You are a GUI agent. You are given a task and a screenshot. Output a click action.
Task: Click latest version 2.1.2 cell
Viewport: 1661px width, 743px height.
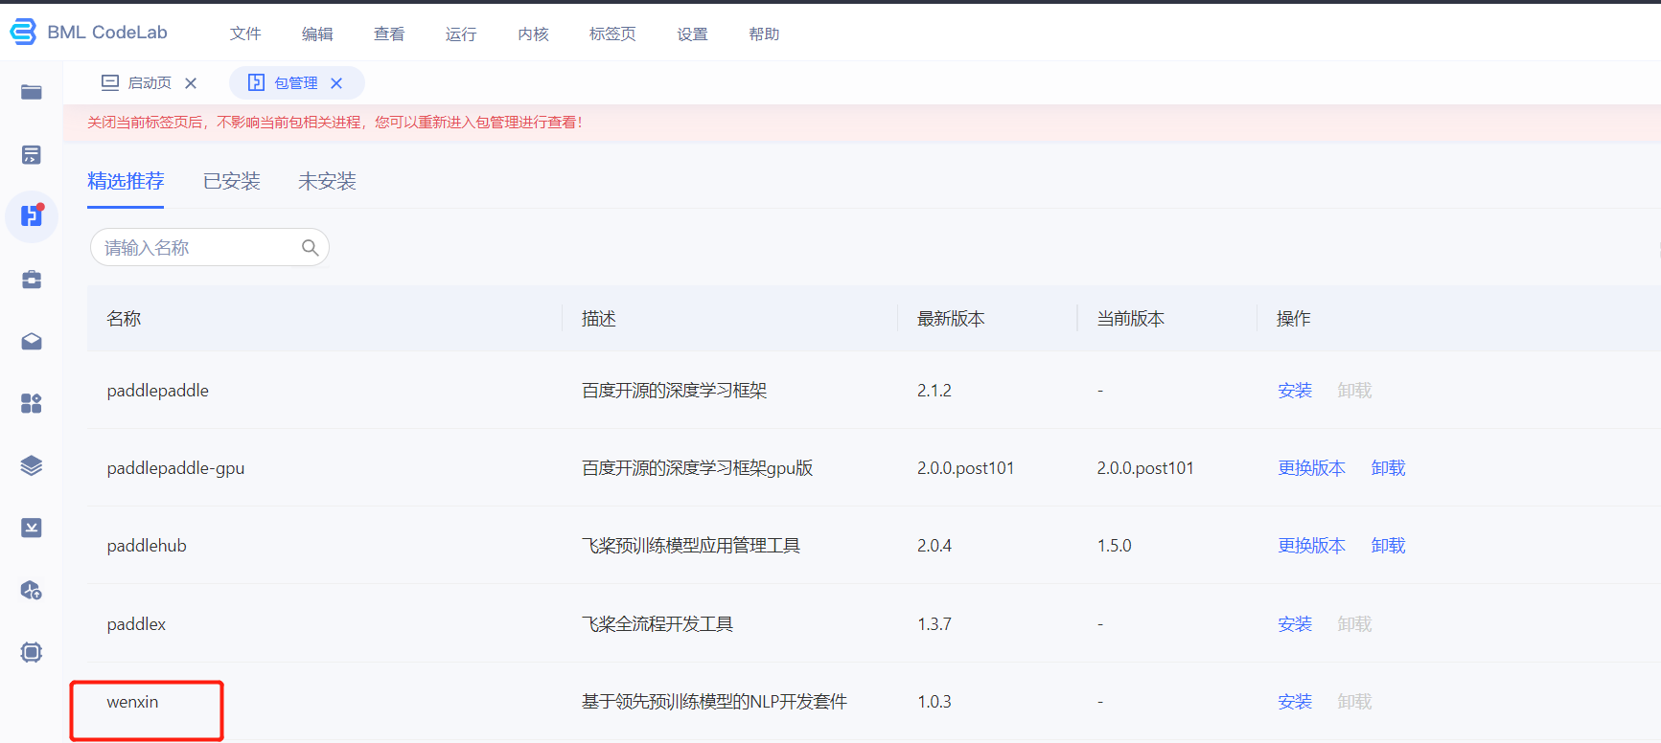[x=934, y=391]
